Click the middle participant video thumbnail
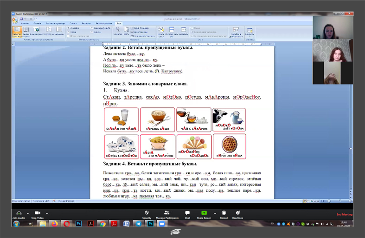The image size is (365, 238). coord(333,50)
